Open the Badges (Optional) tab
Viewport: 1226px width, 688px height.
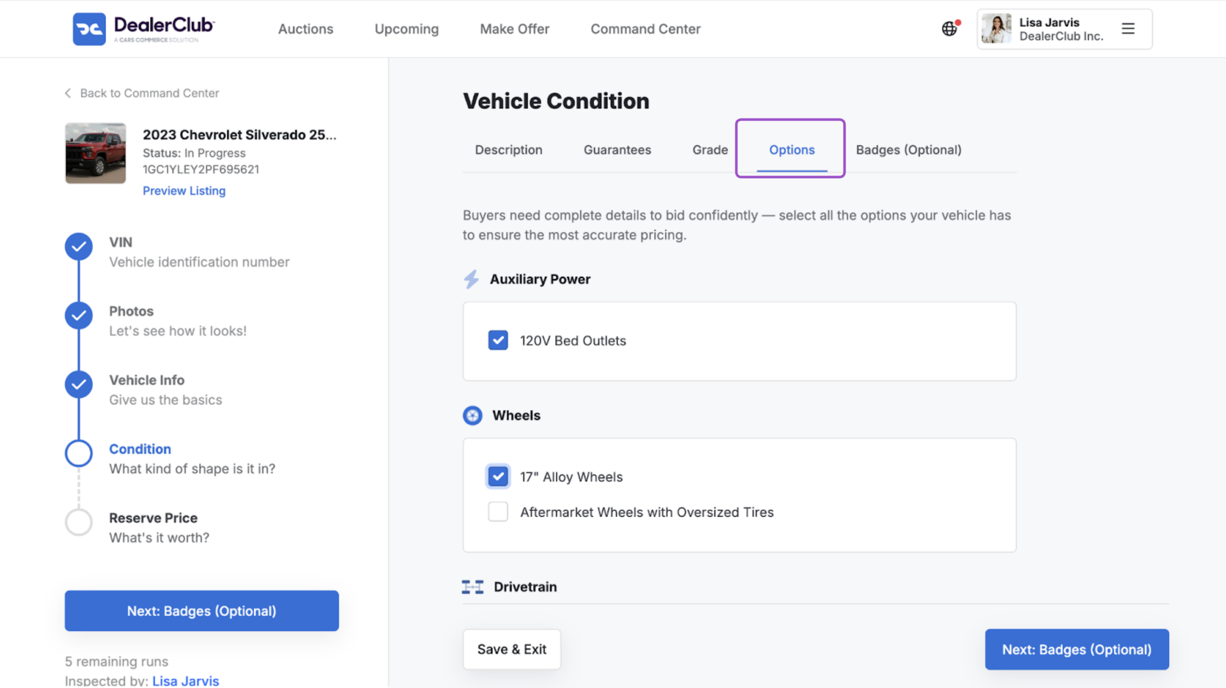(908, 150)
